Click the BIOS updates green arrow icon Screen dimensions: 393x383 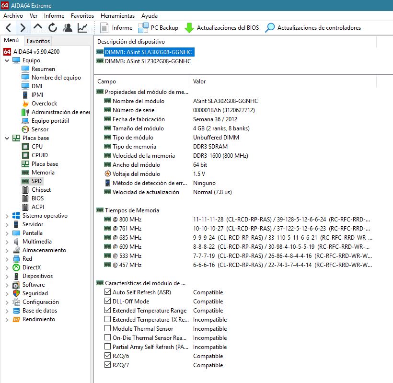[x=189, y=28]
